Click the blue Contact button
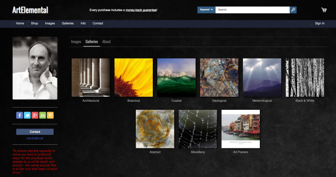This screenshot has width=336, height=177. pyautogui.click(x=35, y=132)
